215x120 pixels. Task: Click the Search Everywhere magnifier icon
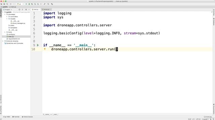pos(48,4)
